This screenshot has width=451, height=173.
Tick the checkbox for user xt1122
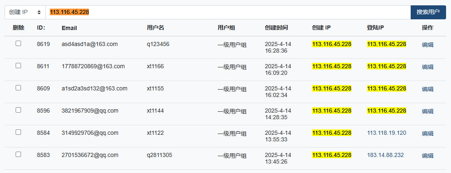coord(18,132)
